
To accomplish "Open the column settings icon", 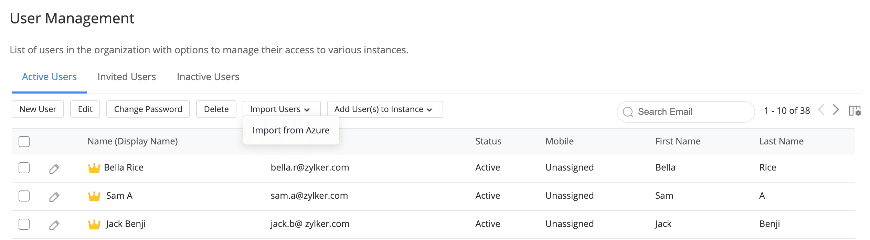I will [x=855, y=111].
